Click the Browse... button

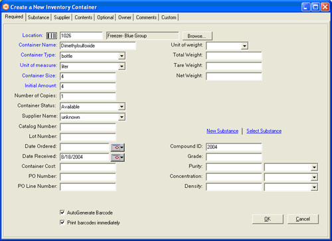197,36
